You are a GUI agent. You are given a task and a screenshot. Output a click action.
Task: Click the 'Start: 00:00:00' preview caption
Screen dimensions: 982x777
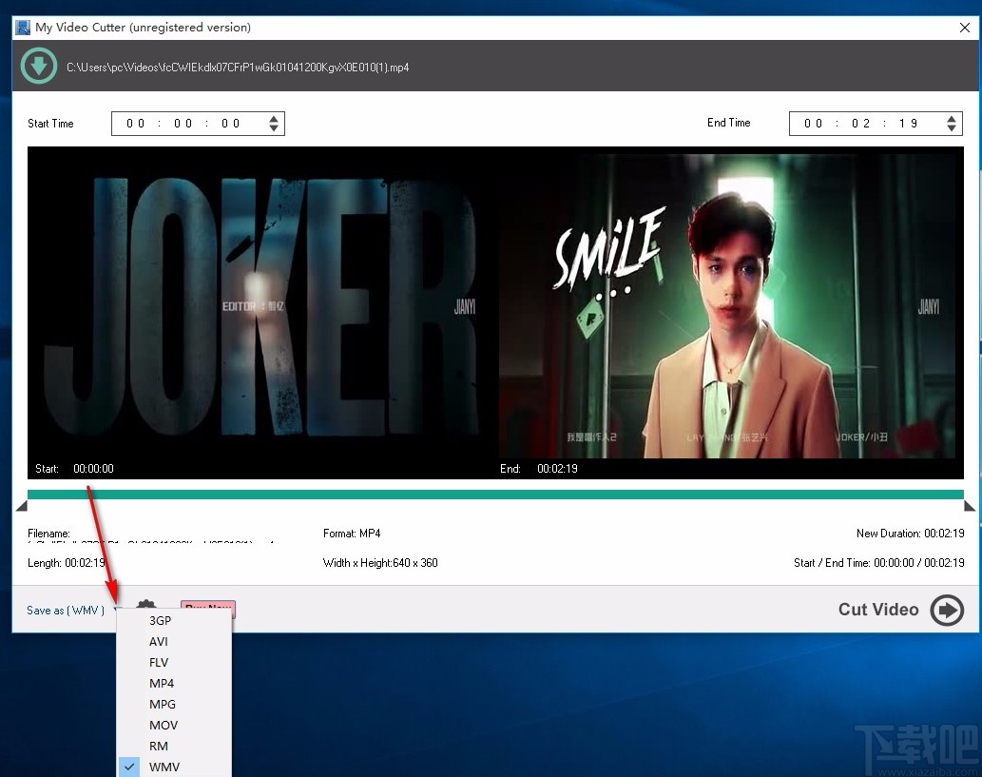(x=74, y=469)
